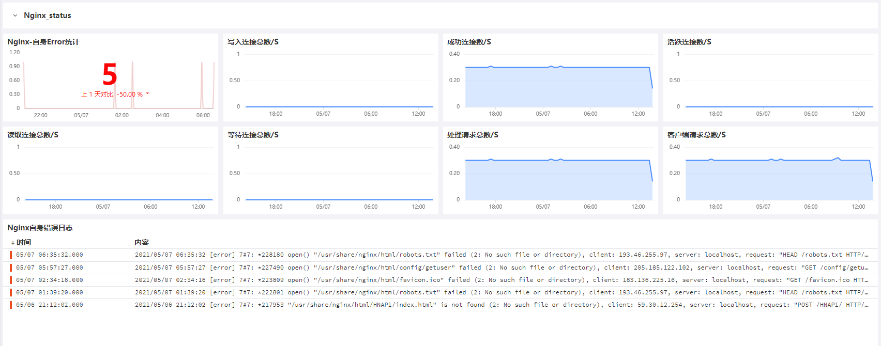The width and height of the screenshot is (881, 346).
Task: Click the 内容 column header
Action: [x=142, y=242]
